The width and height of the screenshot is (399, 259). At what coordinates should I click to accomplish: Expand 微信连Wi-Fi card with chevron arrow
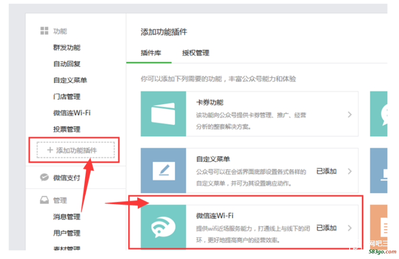tap(350, 228)
